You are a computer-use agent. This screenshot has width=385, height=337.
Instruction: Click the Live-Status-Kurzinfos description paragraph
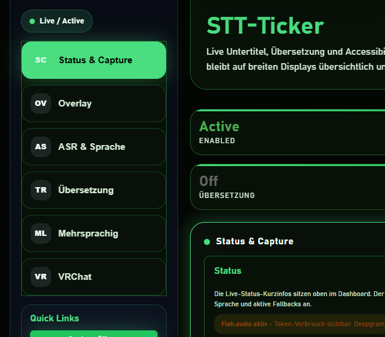point(300,299)
